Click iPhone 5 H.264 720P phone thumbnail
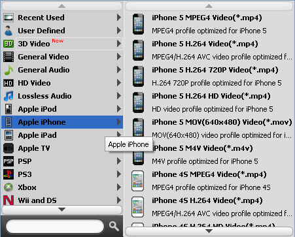Viewport: 295px width, 237px height. 138,76
